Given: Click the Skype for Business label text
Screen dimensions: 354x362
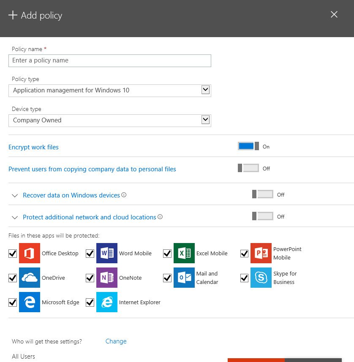Looking at the screenshot, I should coord(285,278).
